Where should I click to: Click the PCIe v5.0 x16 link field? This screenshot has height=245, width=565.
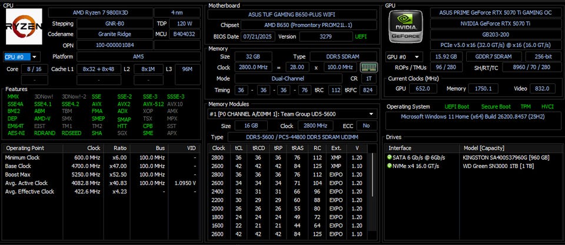pyautogui.click(x=496, y=45)
